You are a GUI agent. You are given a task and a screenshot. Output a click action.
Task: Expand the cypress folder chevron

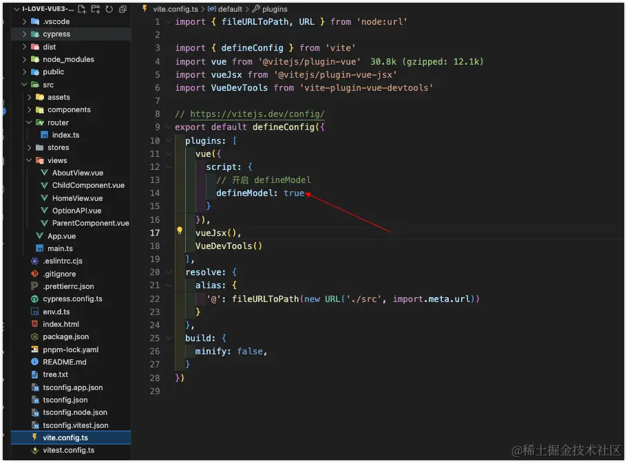point(24,34)
